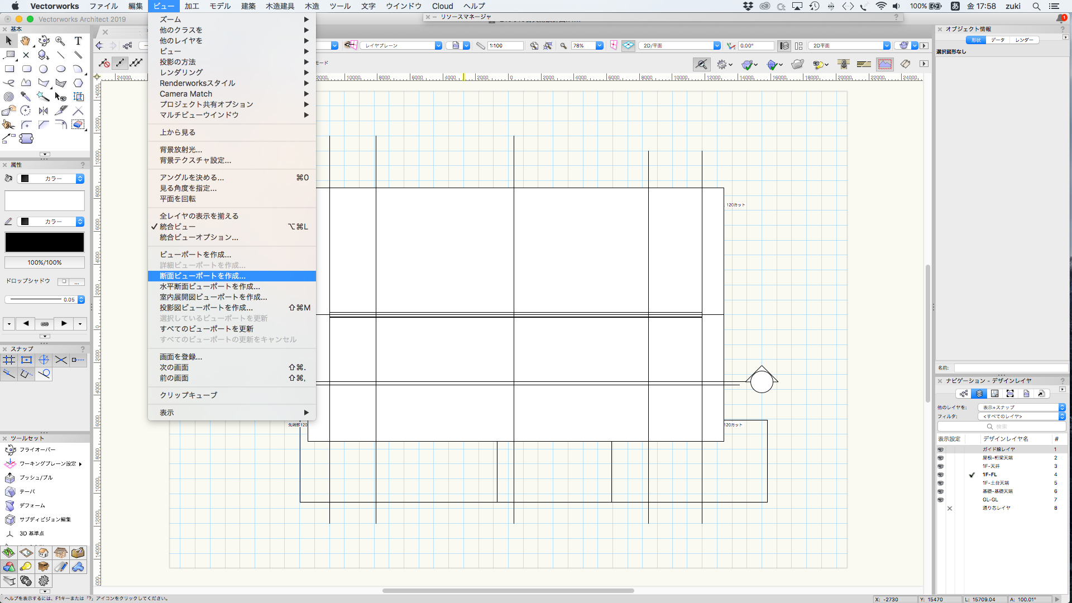Open the Classes tab in Navigation palette
This screenshot has height=603, width=1072.
coord(963,394)
